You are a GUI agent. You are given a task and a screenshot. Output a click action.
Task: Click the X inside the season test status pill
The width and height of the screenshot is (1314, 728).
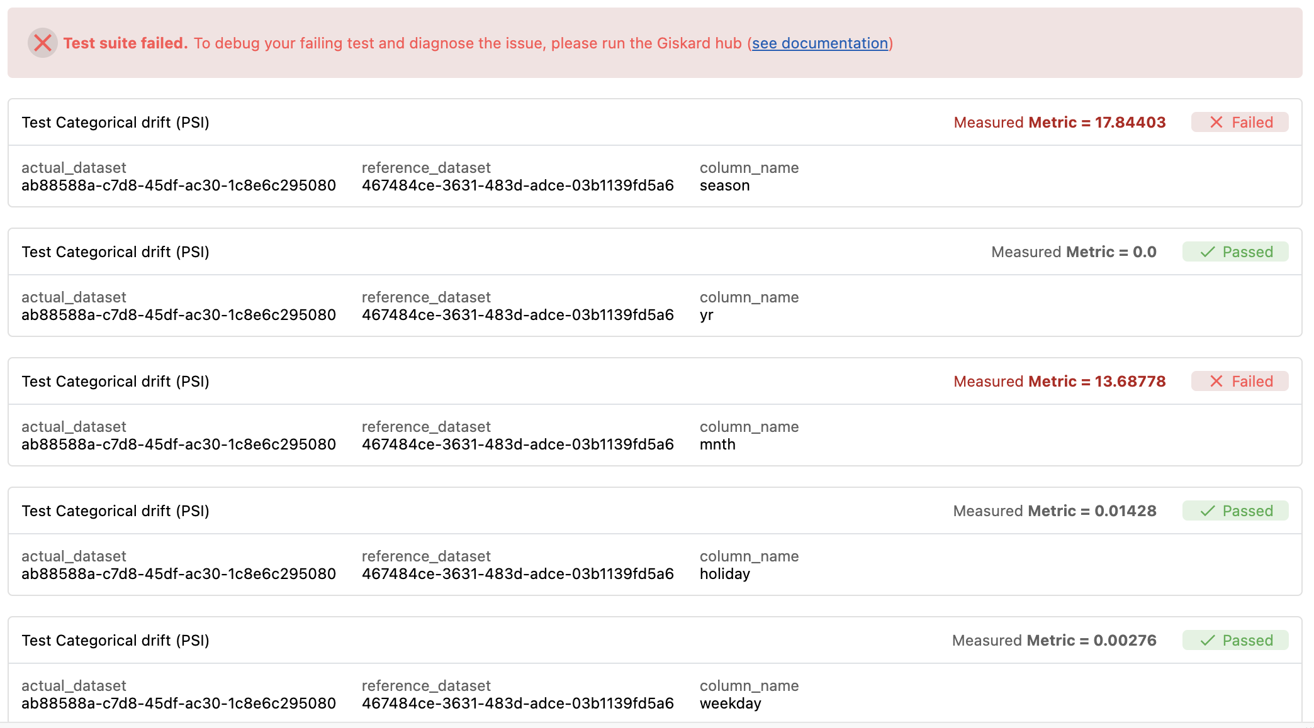1217,122
